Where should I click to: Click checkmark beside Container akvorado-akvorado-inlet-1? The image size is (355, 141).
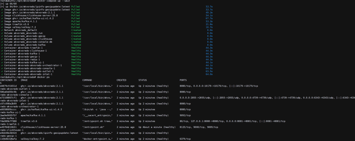click(2, 74)
